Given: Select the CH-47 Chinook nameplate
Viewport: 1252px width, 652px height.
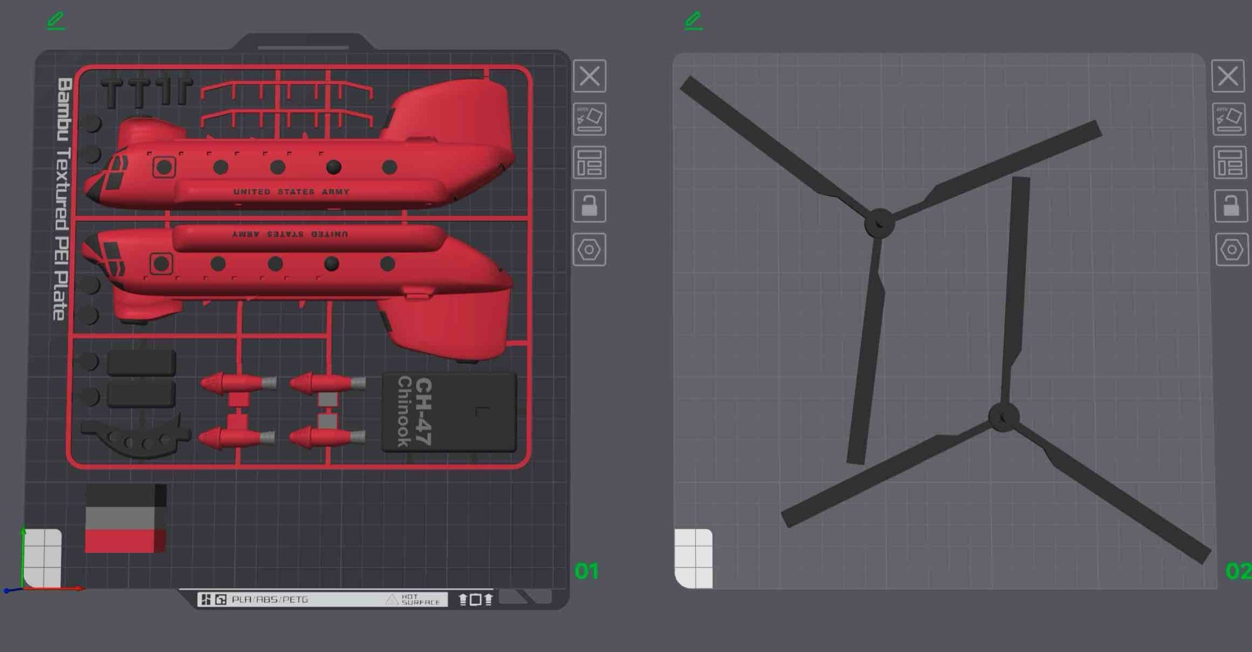Looking at the screenshot, I should [449, 412].
